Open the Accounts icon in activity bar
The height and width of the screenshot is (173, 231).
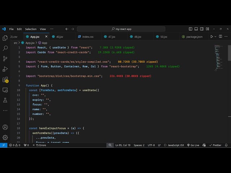point(5,127)
